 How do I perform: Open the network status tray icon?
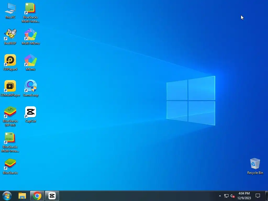click(226, 196)
